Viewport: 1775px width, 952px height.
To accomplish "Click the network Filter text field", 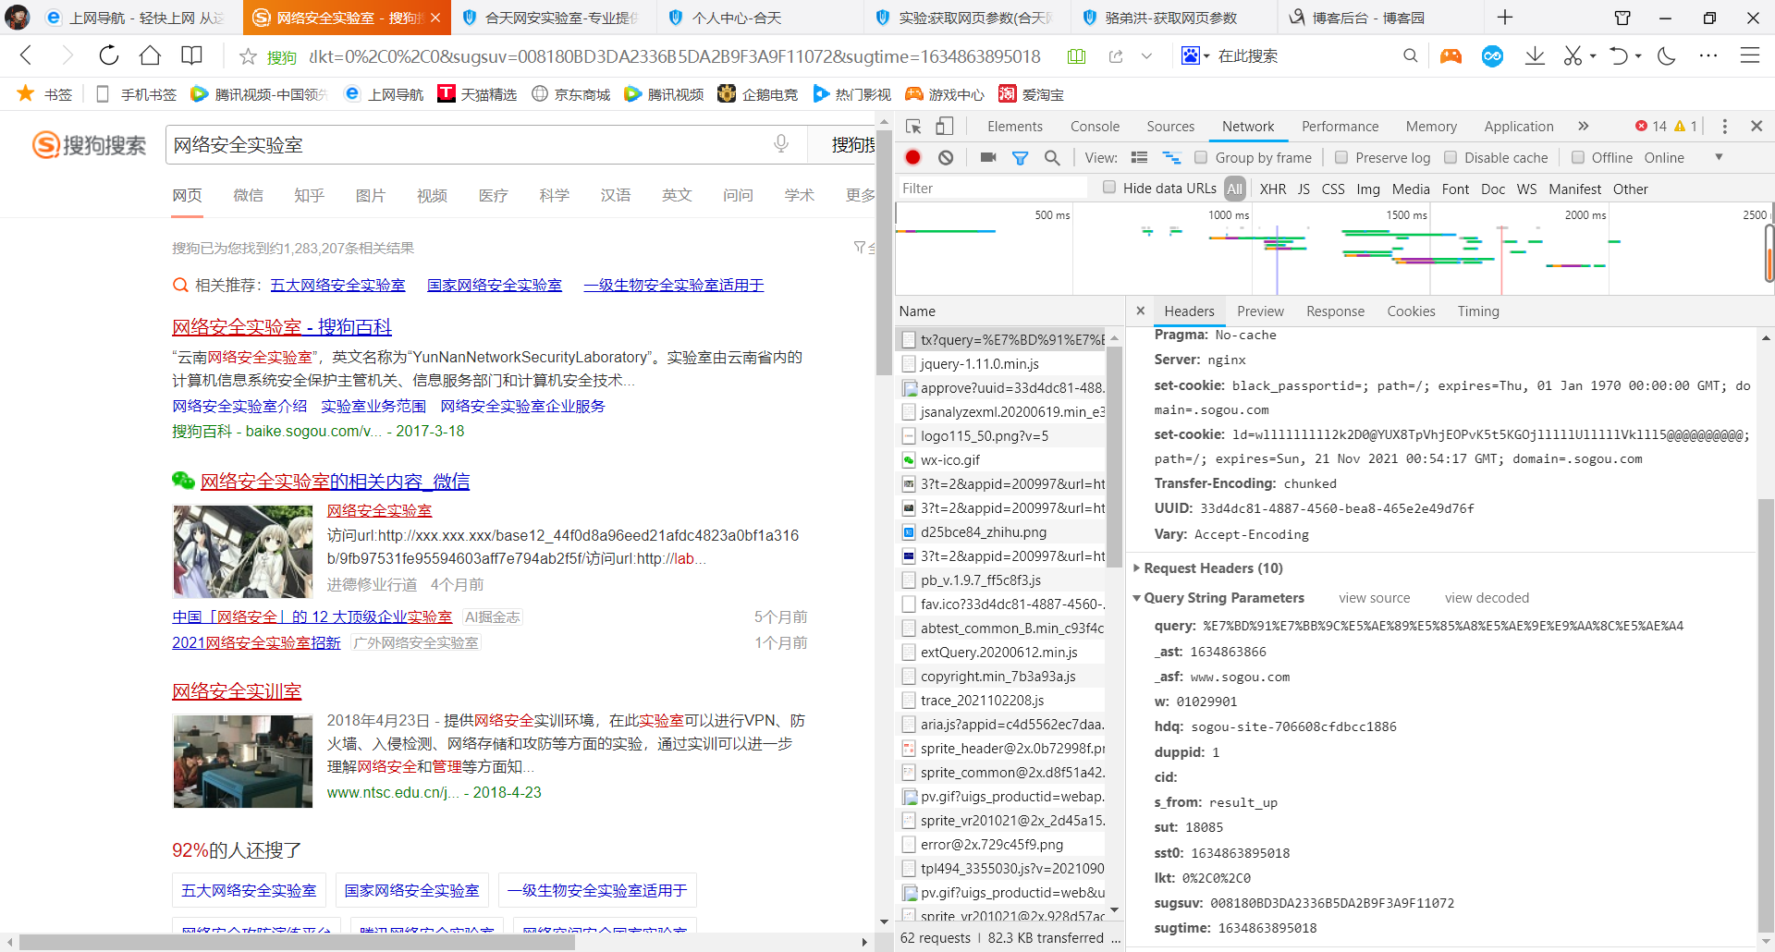I will pos(993,188).
